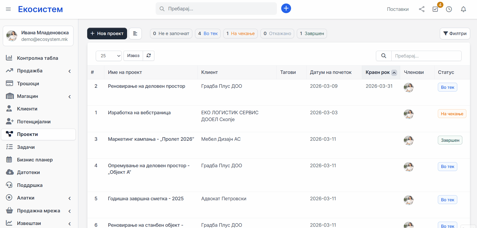477x228 pixels.
Task: Open the rows-per-page dropdown showing 25
Action: (x=109, y=56)
